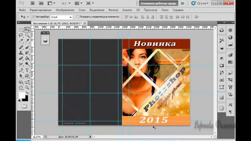
Task: Select the Crop tool
Action: pyautogui.click(x=21, y=41)
